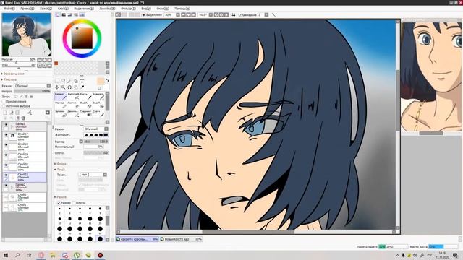The image size is (463, 260).
Task: Open the brush texture [Нет] dropdown
Action: [x=93, y=175]
